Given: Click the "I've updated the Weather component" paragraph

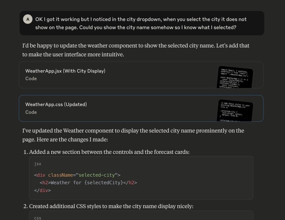Looking at the screenshot, I should click(x=133, y=135).
